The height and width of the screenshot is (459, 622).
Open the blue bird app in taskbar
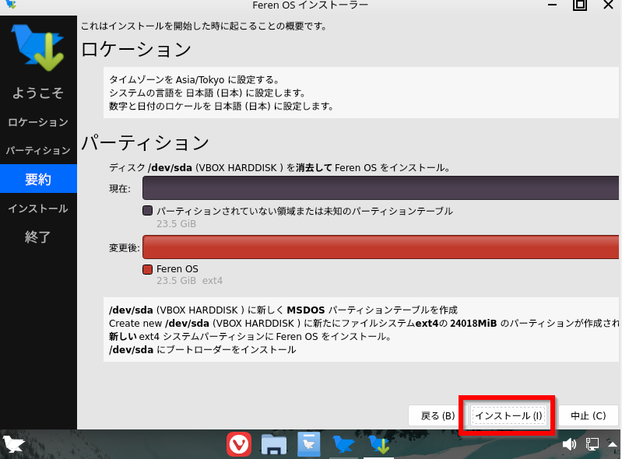point(343,444)
